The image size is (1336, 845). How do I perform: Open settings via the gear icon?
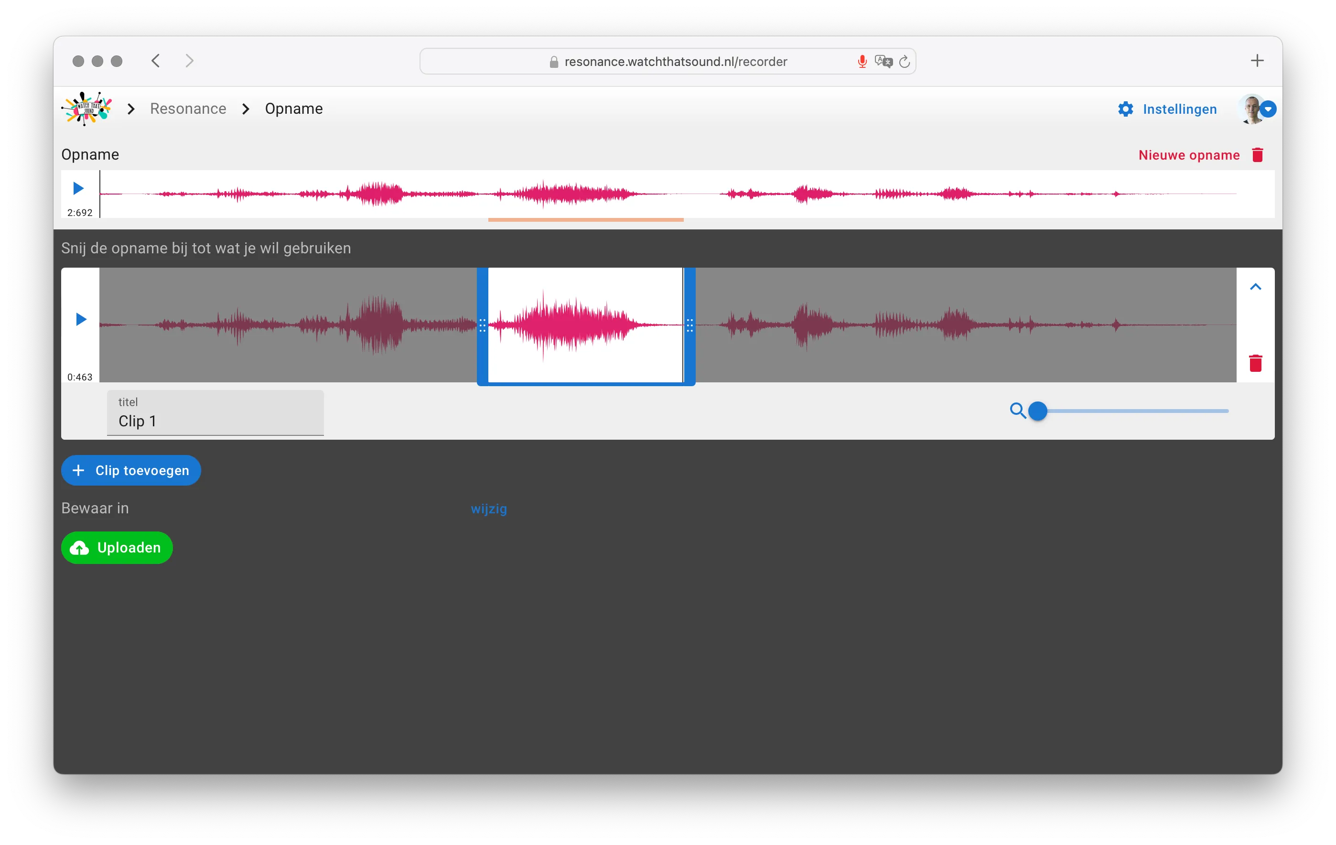[1126, 109]
